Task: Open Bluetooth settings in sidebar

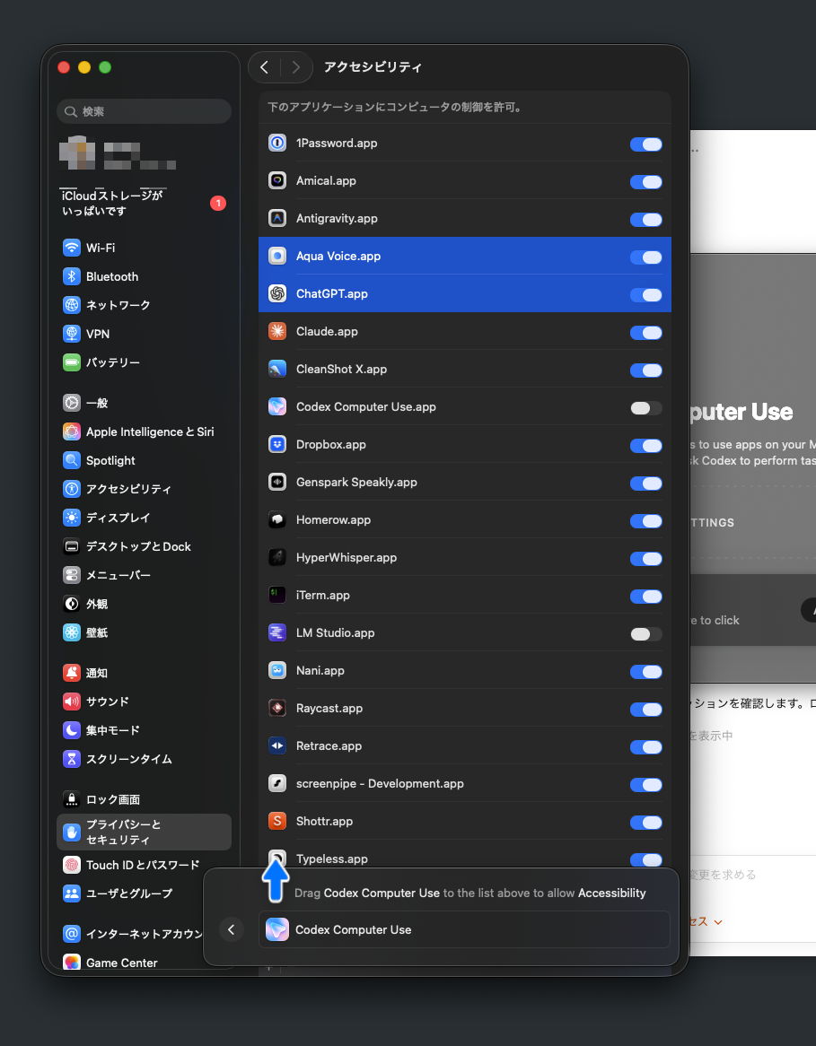Action: coord(111,276)
